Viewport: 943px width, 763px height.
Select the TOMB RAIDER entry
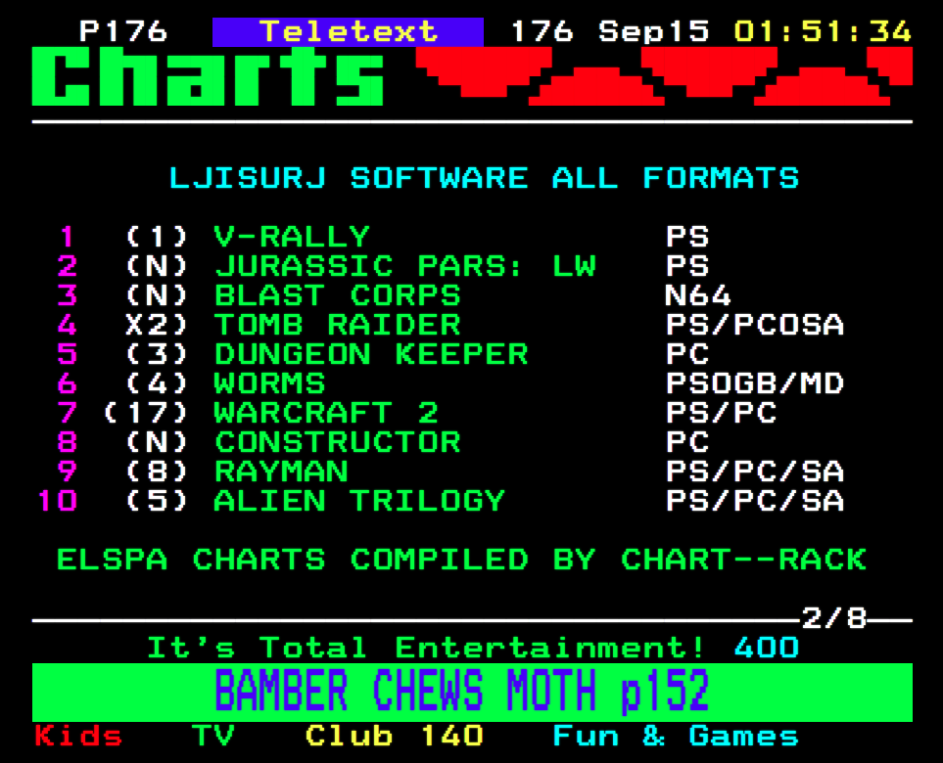pyautogui.click(x=338, y=325)
